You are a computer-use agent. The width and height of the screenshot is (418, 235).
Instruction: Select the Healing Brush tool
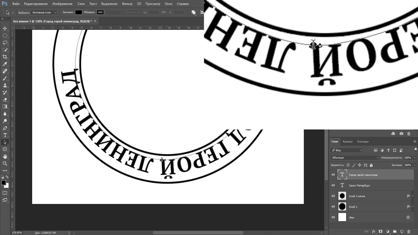click(x=5, y=71)
